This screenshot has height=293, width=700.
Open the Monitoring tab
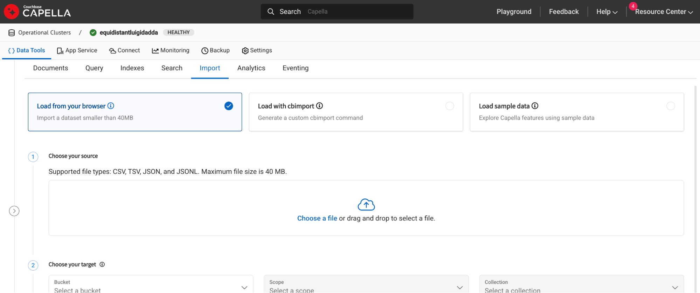pyautogui.click(x=171, y=50)
